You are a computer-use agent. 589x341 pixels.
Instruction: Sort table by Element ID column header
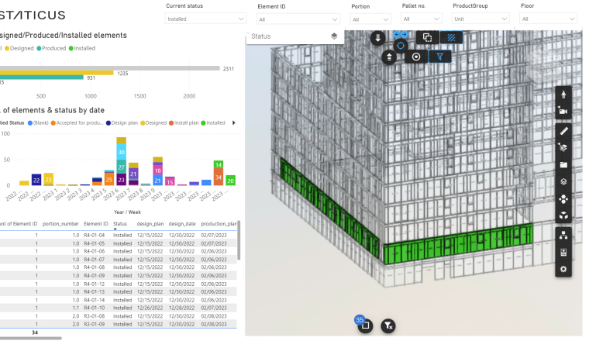click(95, 223)
